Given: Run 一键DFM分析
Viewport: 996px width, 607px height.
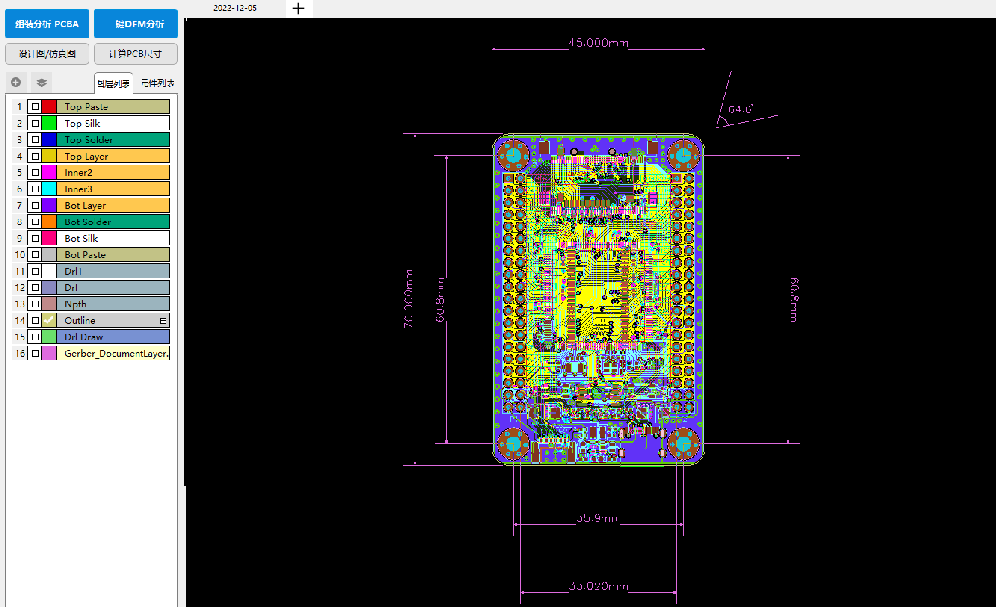Looking at the screenshot, I should tap(135, 24).
